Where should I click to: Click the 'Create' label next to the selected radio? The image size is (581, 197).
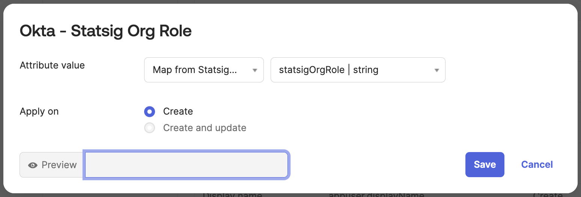(x=178, y=112)
